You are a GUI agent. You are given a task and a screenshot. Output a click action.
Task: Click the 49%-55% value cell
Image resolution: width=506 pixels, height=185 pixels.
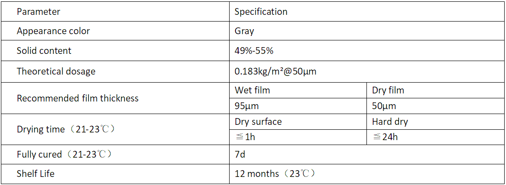367,50
